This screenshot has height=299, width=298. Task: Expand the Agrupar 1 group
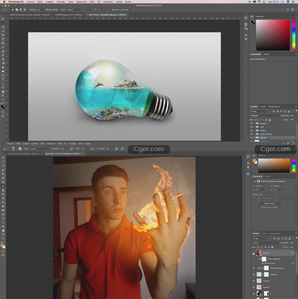[255, 123]
